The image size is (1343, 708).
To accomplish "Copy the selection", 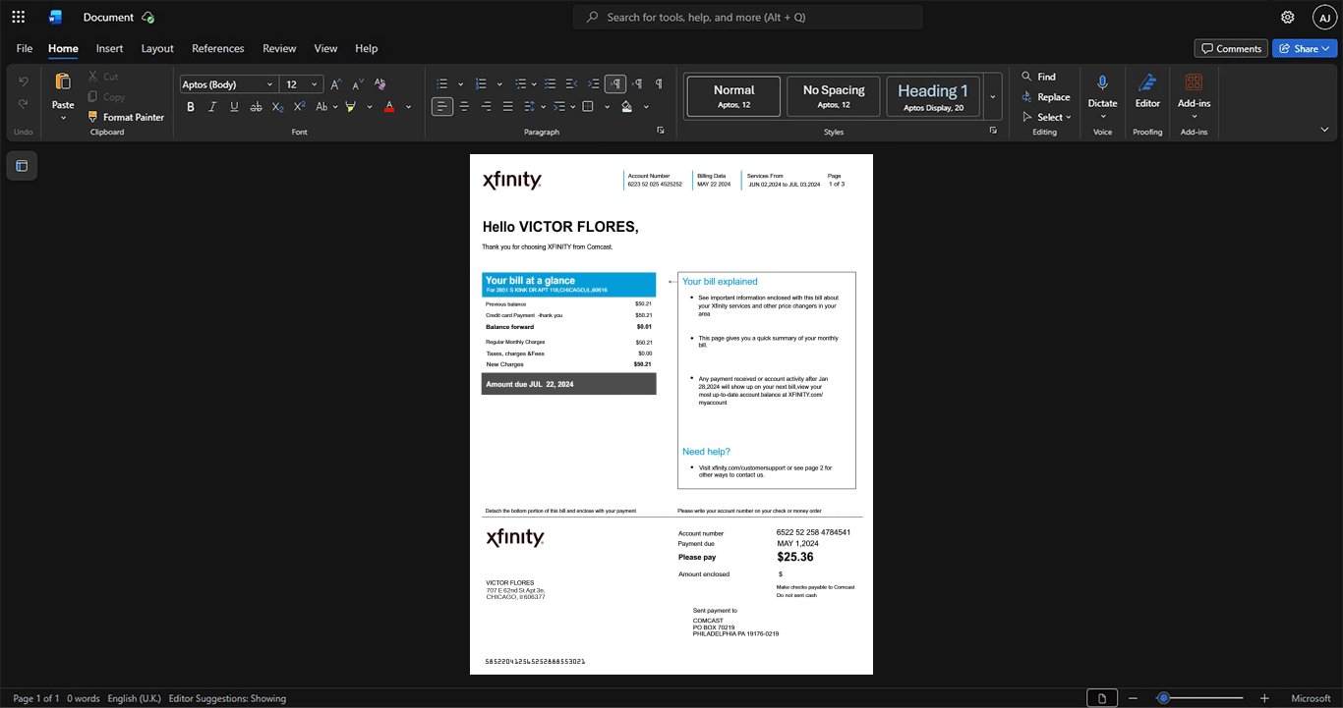I will tap(106, 96).
